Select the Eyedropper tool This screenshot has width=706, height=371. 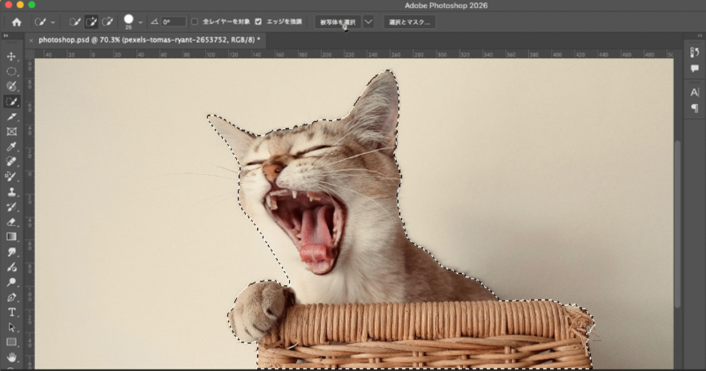[12, 146]
